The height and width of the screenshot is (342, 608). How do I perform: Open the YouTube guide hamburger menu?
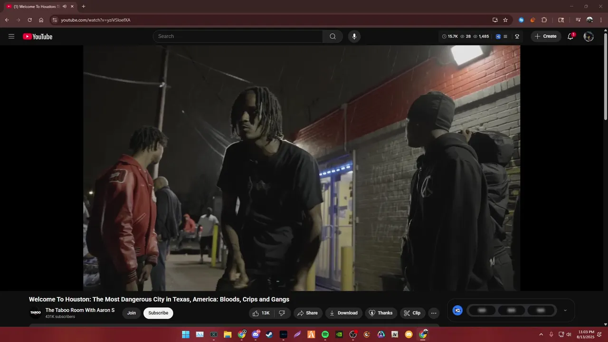click(x=11, y=36)
